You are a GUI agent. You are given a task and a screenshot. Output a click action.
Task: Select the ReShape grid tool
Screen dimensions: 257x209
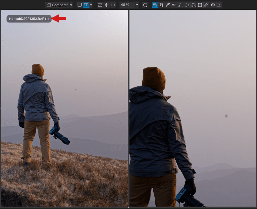tap(200, 5)
